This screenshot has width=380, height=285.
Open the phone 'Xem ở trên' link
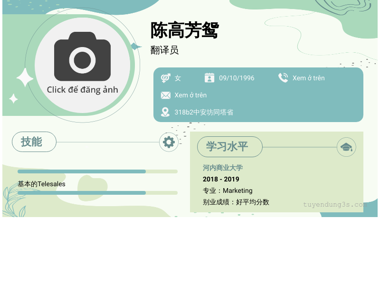pyautogui.click(x=308, y=78)
